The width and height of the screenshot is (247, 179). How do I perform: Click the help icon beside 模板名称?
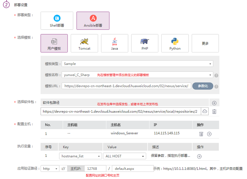(x=216, y=75)
